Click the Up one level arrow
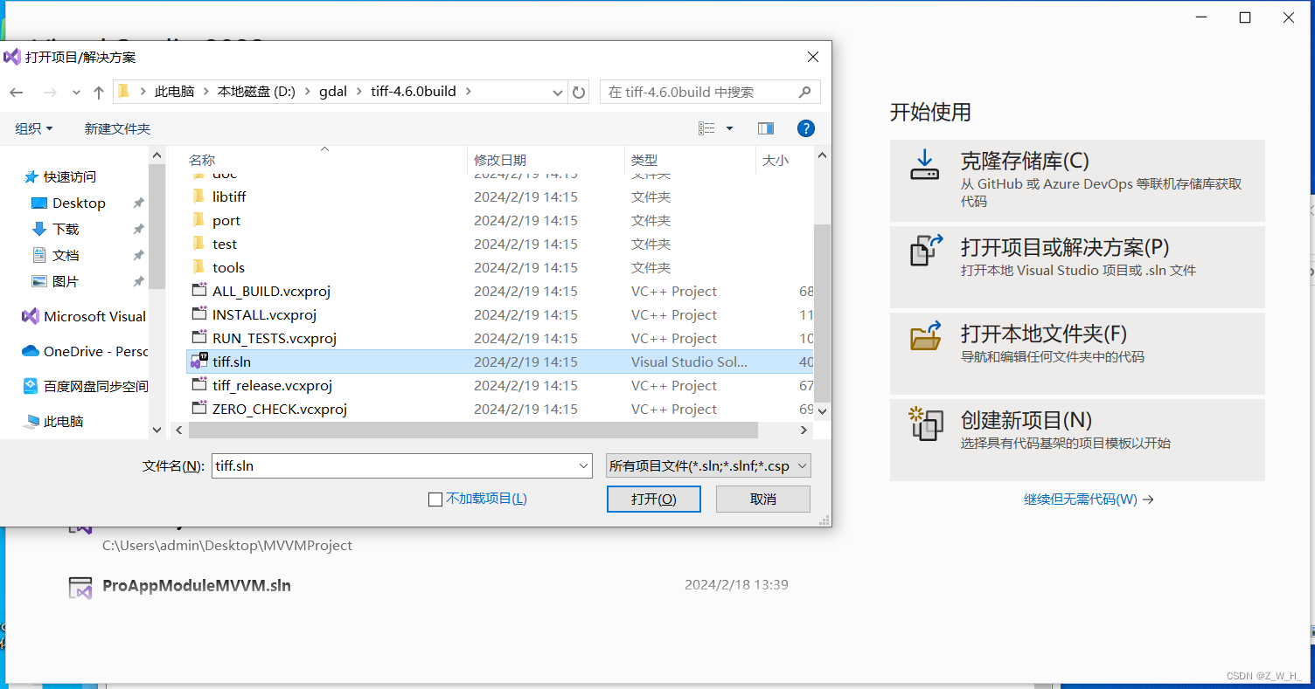The height and width of the screenshot is (689, 1315). [99, 92]
